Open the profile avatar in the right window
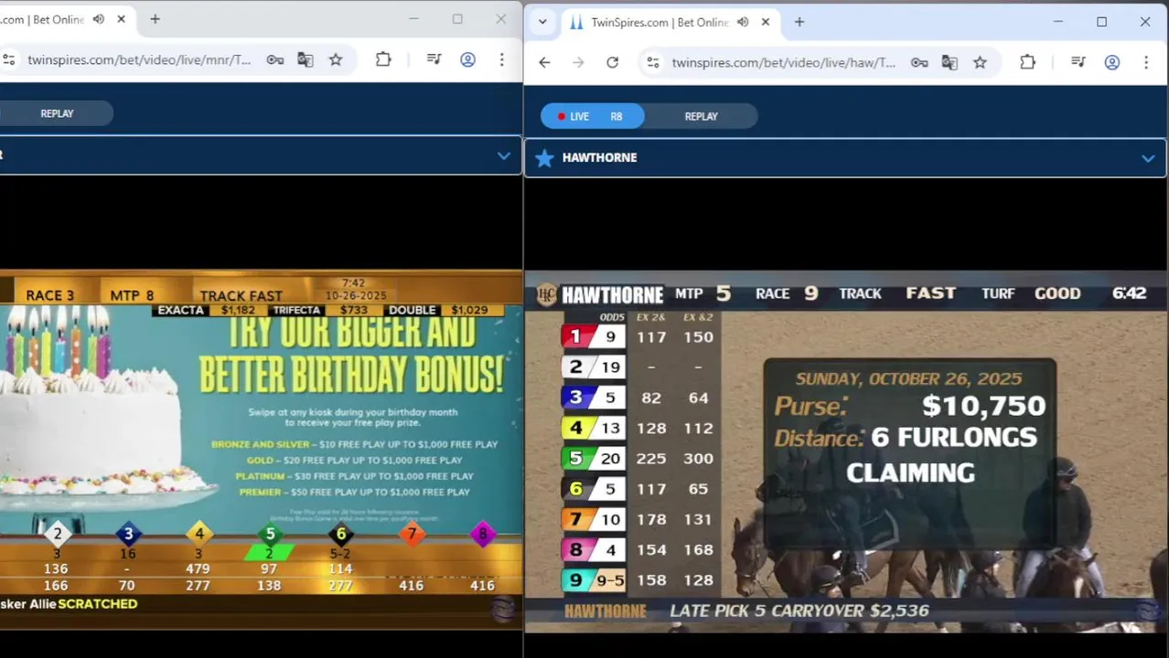Screen dimensions: 1169x658 point(1112,62)
